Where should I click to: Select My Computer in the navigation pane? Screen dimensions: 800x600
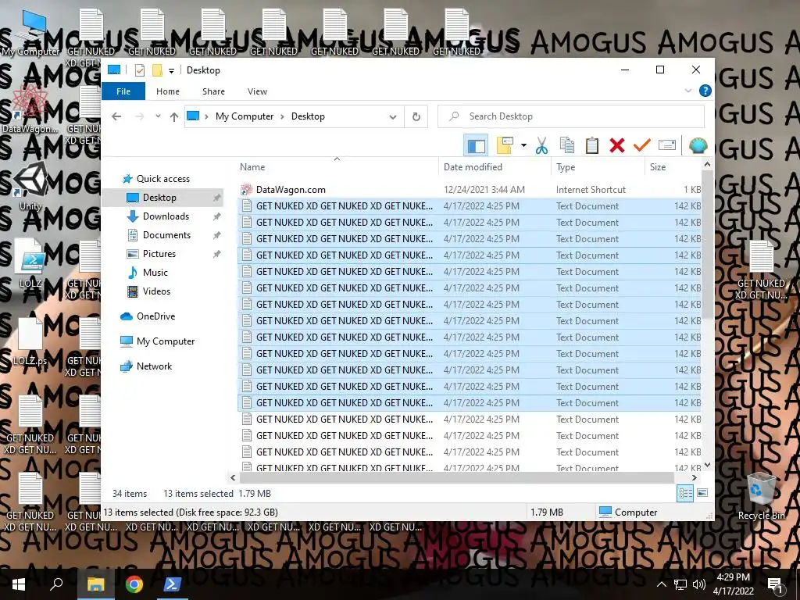pyautogui.click(x=166, y=341)
